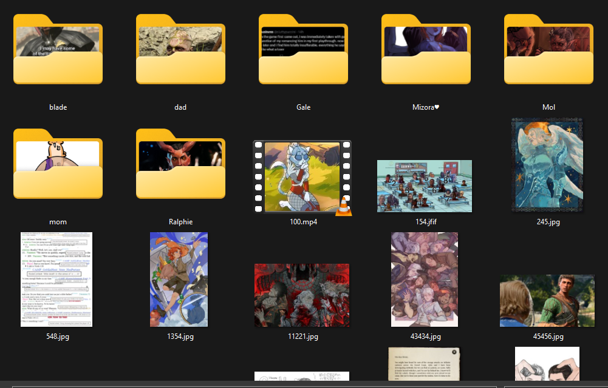Click the file name '45456.jpg'
The height and width of the screenshot is (388, 608).
548,336
